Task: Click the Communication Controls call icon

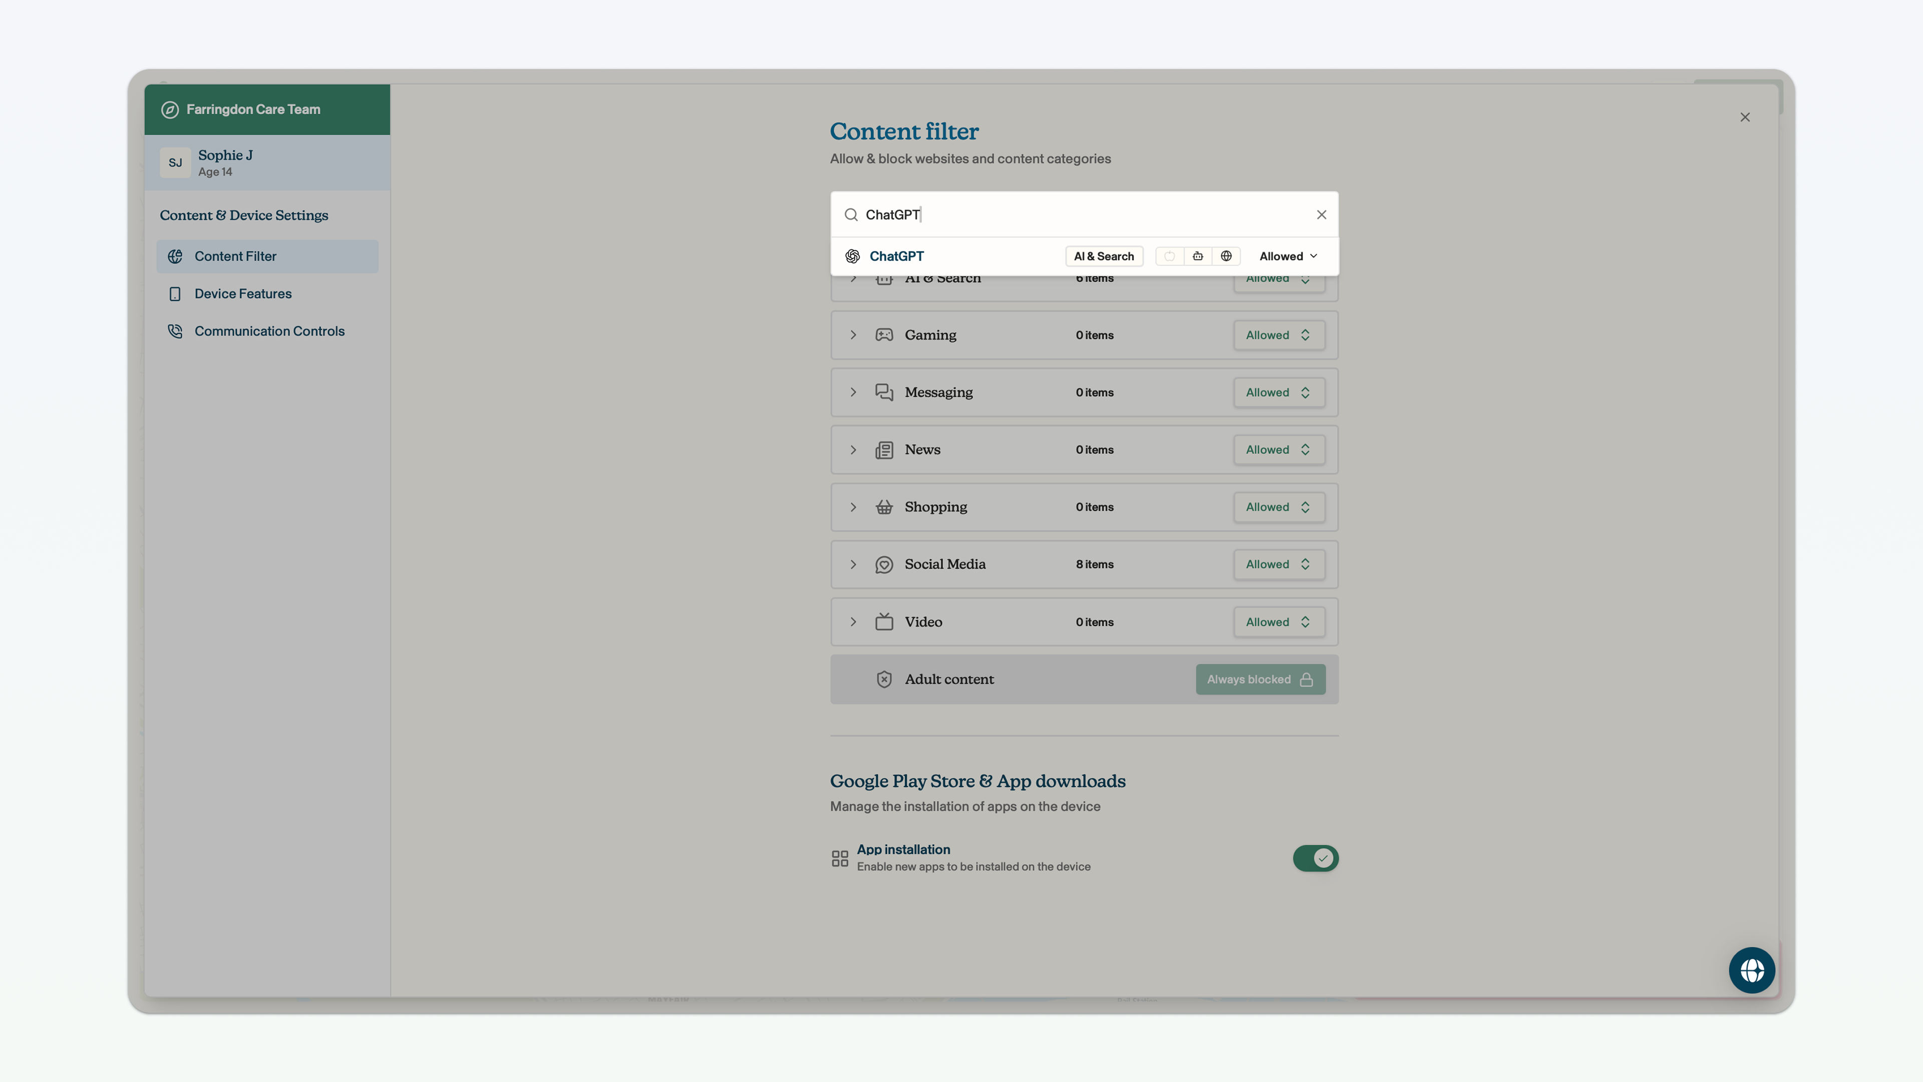Action: pos(175,332)
